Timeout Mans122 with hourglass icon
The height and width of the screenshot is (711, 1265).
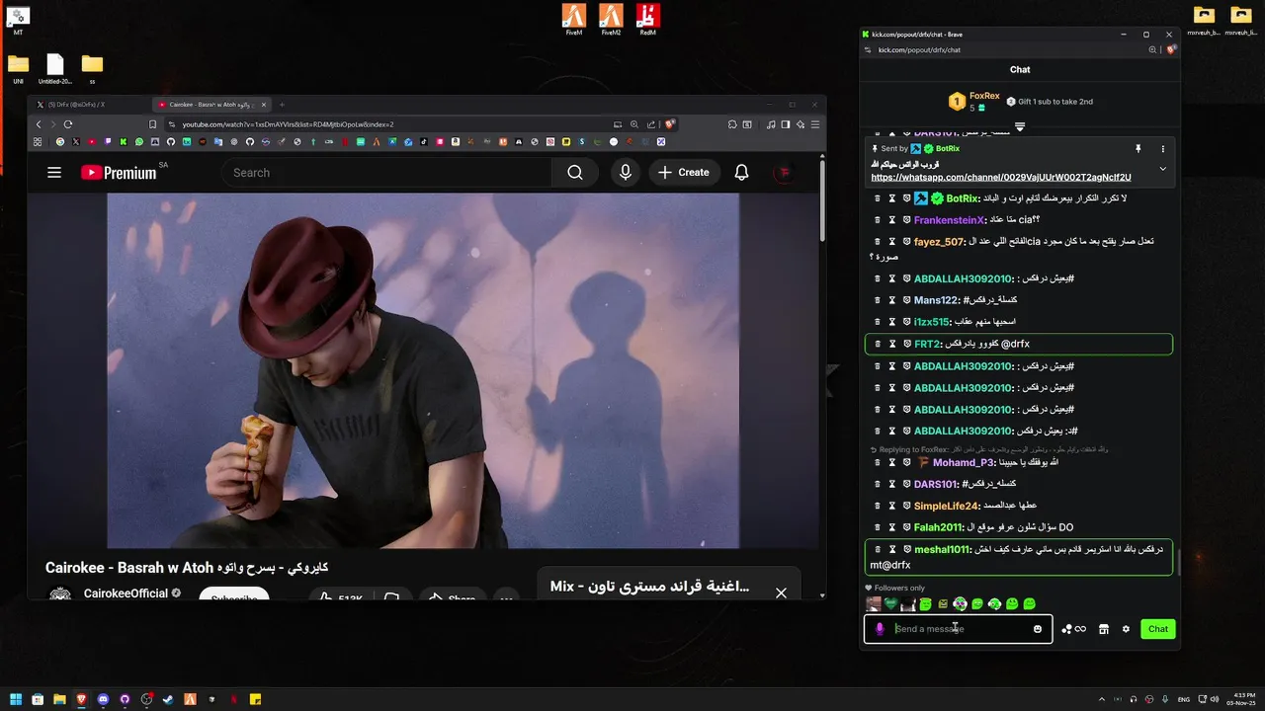coord(891,300)
